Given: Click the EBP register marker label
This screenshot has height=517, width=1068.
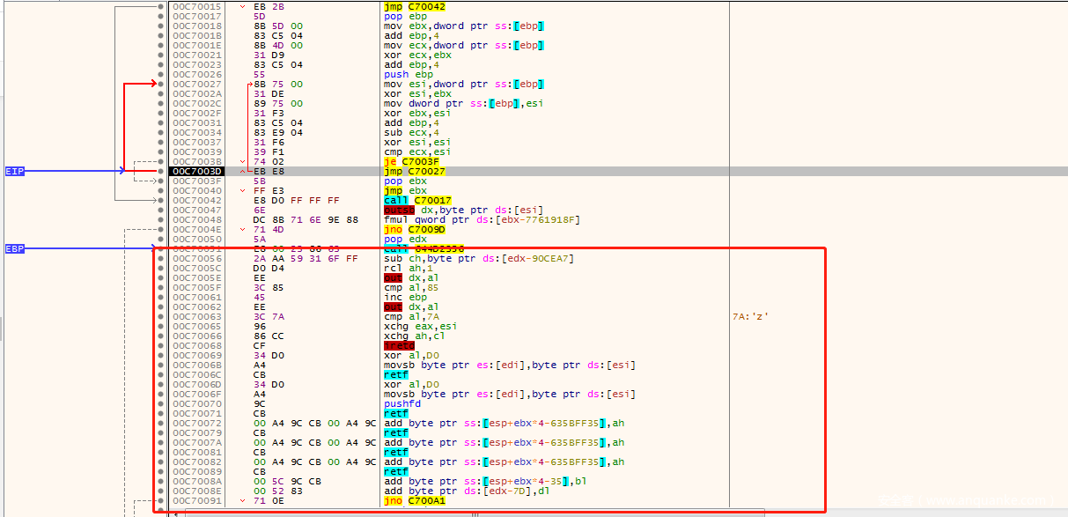Looking at the screenshot, I should point(15,248).
